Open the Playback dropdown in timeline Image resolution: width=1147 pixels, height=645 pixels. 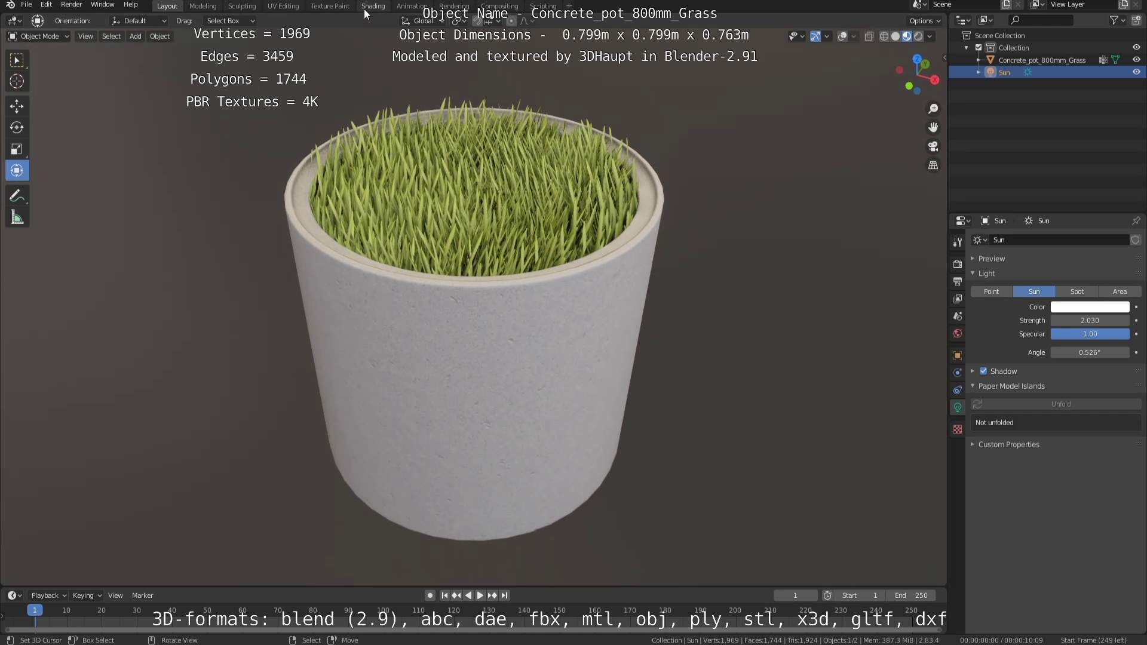click(48, 595)
